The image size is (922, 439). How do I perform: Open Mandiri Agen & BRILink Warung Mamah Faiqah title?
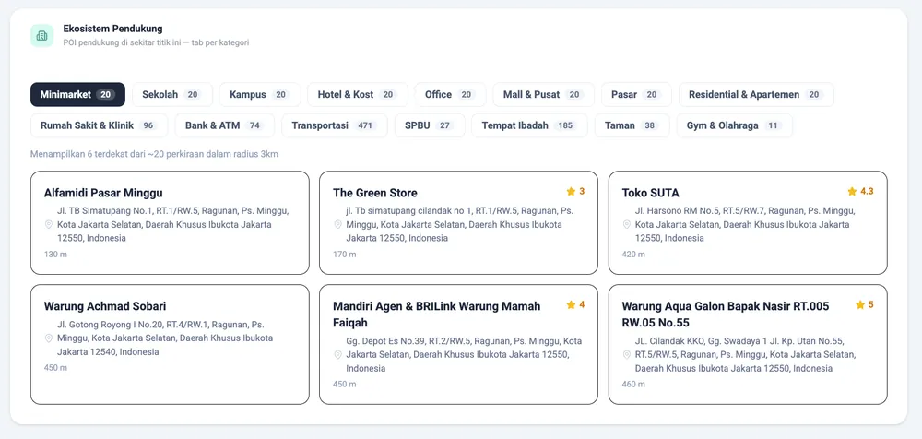437,314
